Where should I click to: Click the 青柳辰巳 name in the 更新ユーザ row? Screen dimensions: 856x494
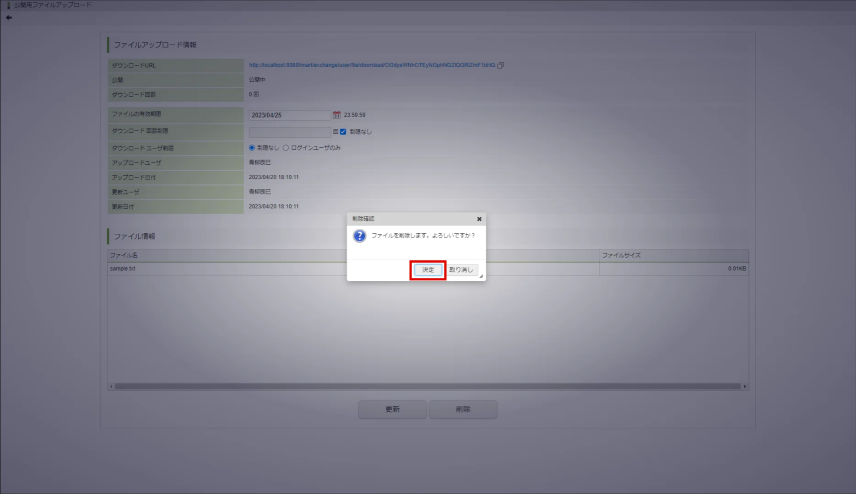pos(260,192)
